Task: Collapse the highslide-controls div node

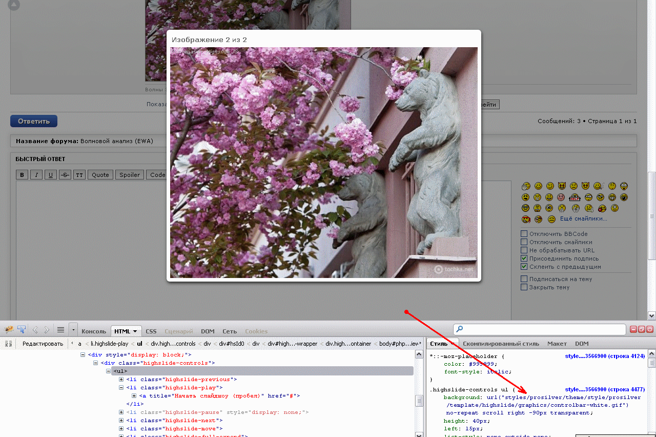Action: click(x=96, y=363)
